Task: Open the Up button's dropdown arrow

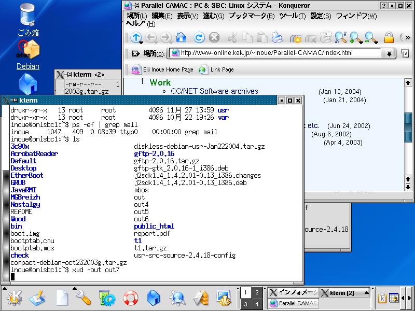Action: [x=141, y=43]
